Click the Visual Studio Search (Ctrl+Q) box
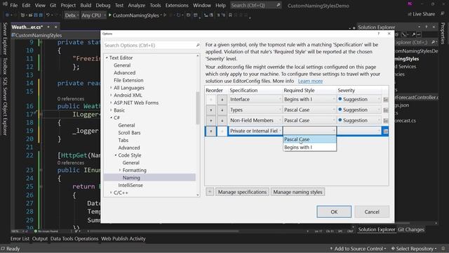The image size is (449, 253). 255,5
